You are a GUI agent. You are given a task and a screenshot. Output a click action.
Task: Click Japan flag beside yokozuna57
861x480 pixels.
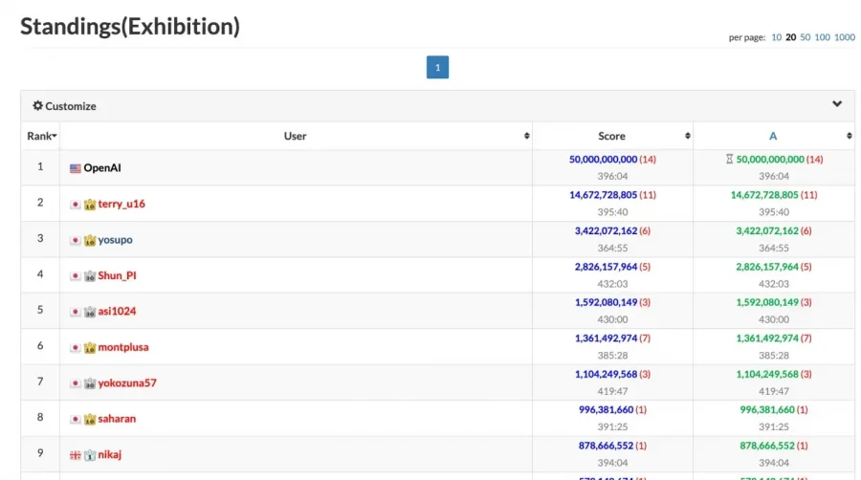pos(76,383)
